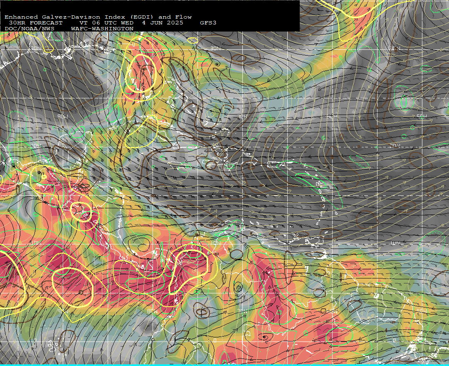Click the "80W" label near Cuba and Florida
449x366 pixels.
click(x=152, y=116)
